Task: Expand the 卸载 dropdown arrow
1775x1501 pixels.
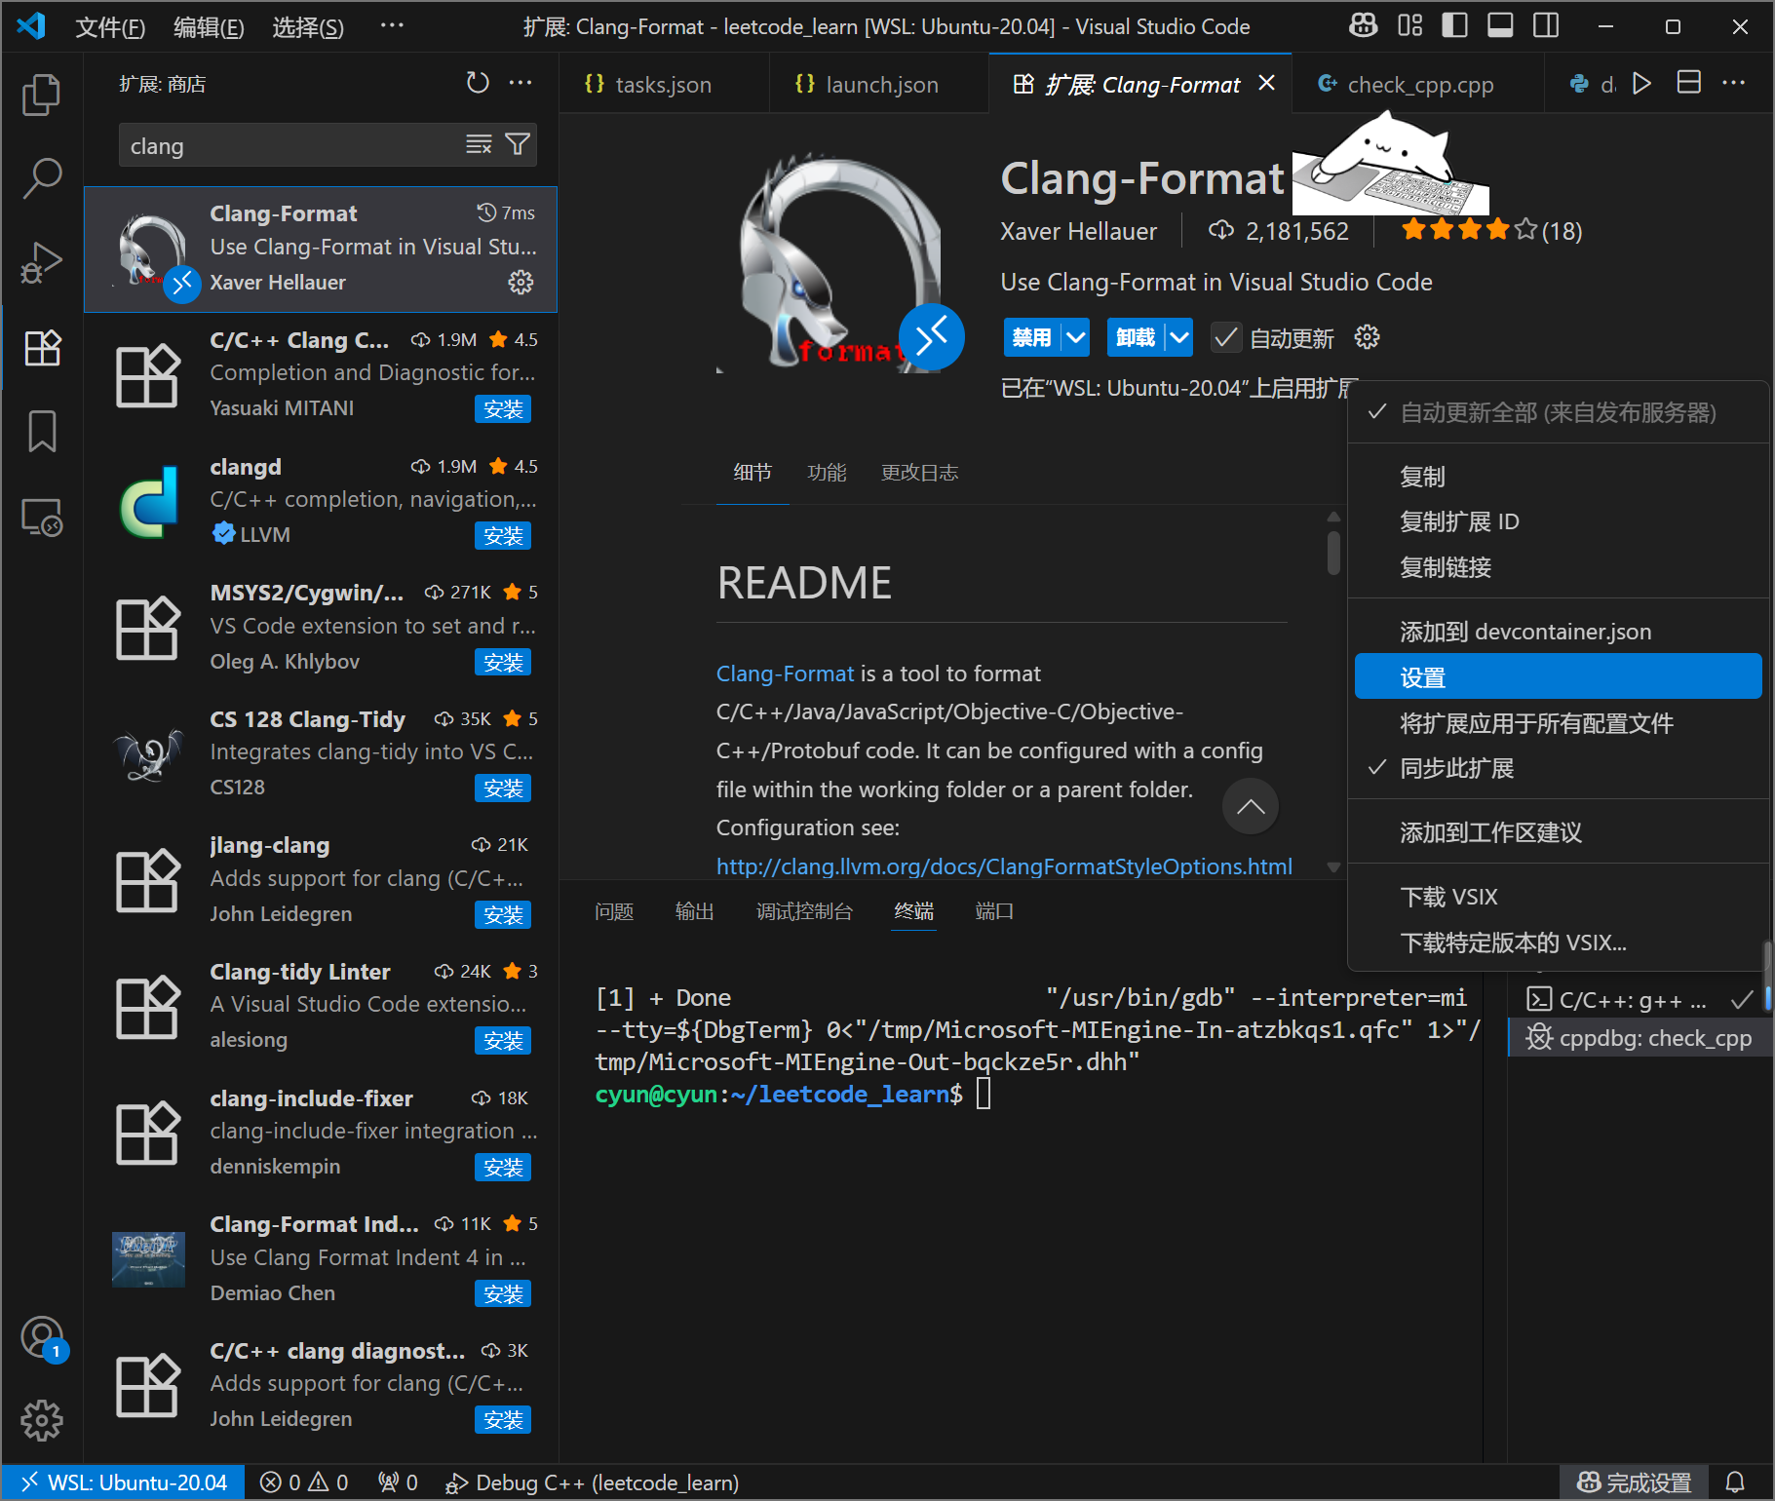Action: (1179, 338)
